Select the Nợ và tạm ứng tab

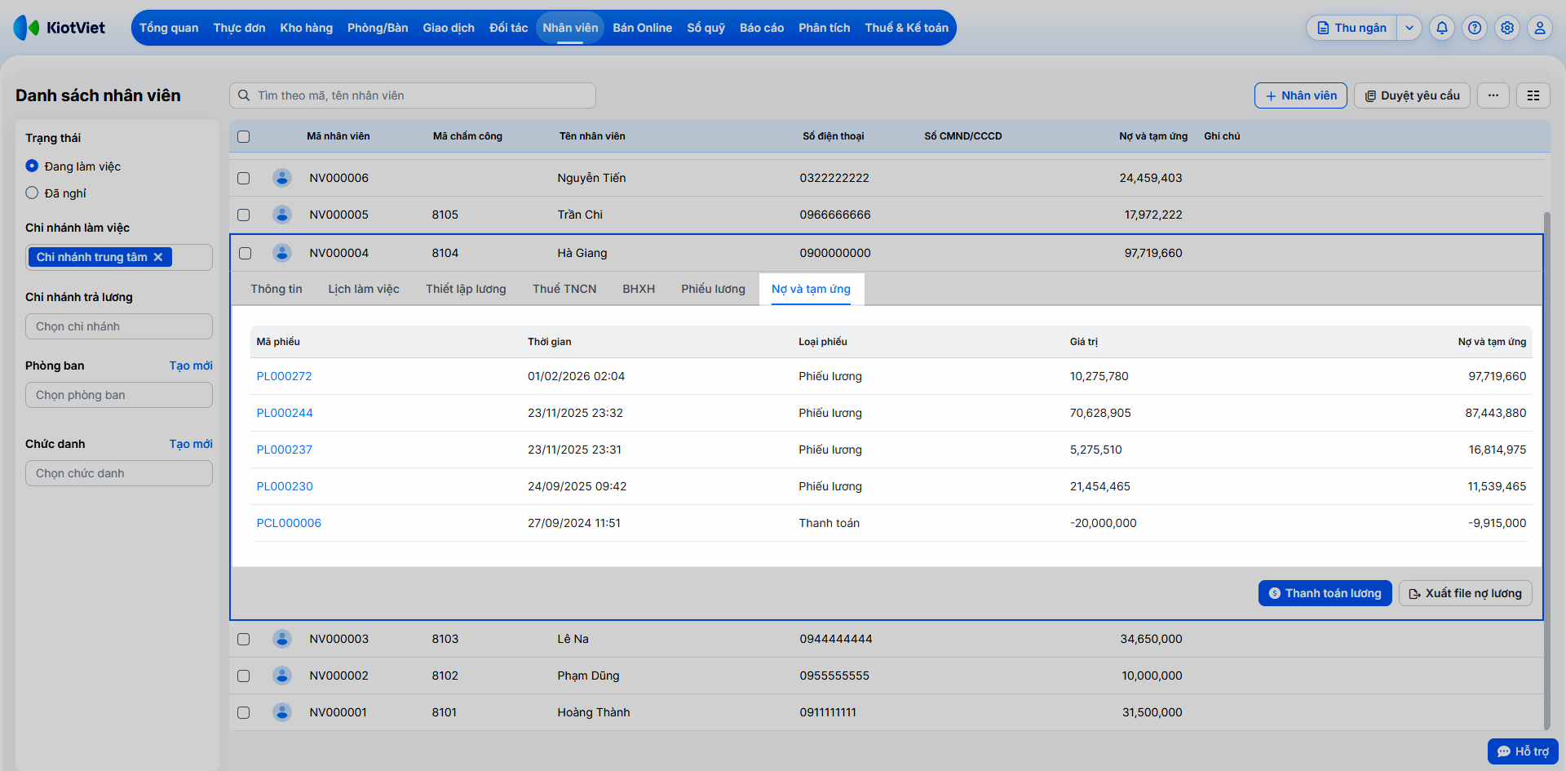click(811, 289)
